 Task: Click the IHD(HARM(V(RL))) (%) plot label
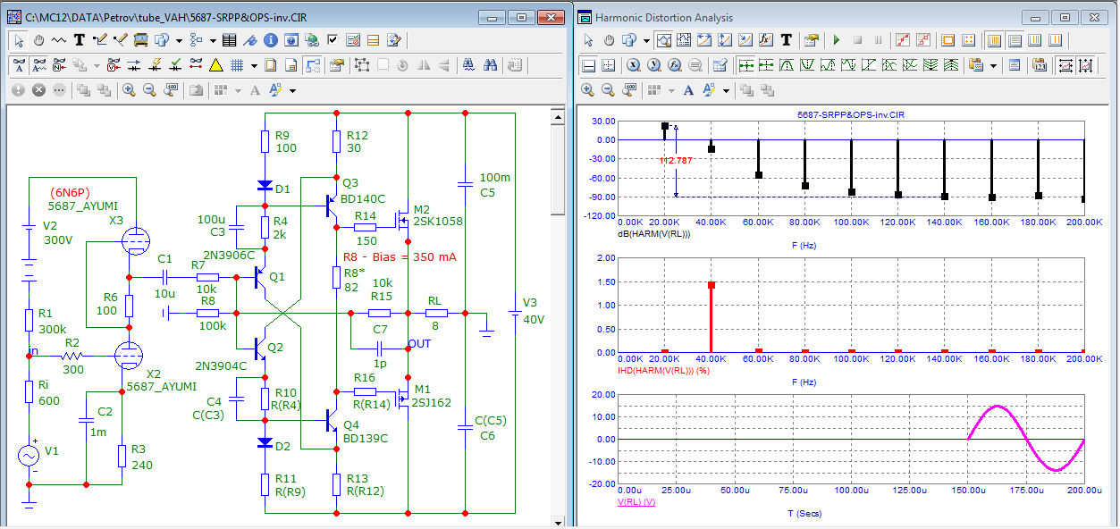tap(661, 369)
